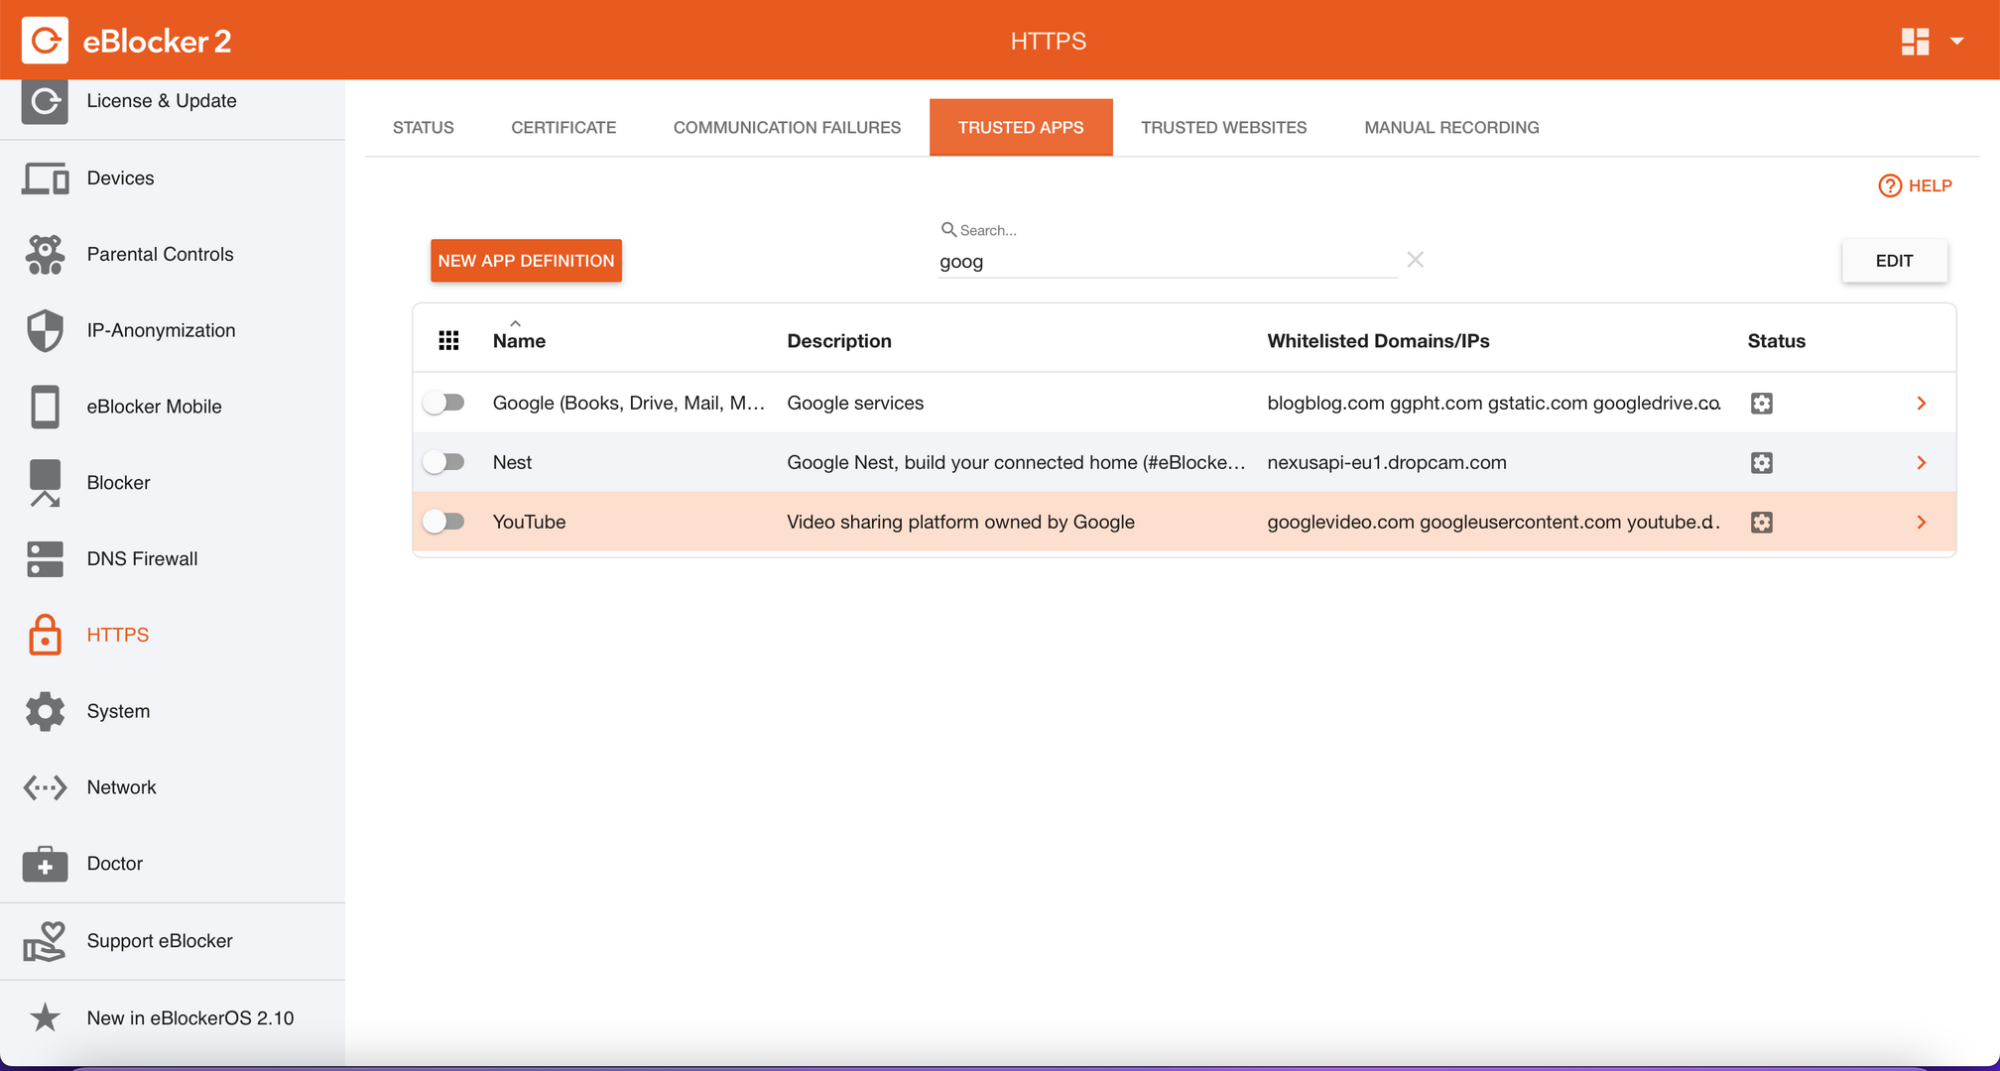Open the CERTIFICATE tab

coord(563,127)
